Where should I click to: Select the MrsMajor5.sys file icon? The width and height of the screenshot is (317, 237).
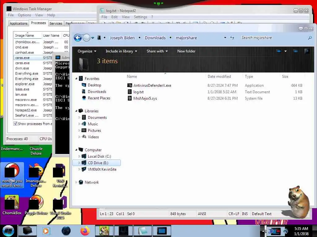[130, 98]
